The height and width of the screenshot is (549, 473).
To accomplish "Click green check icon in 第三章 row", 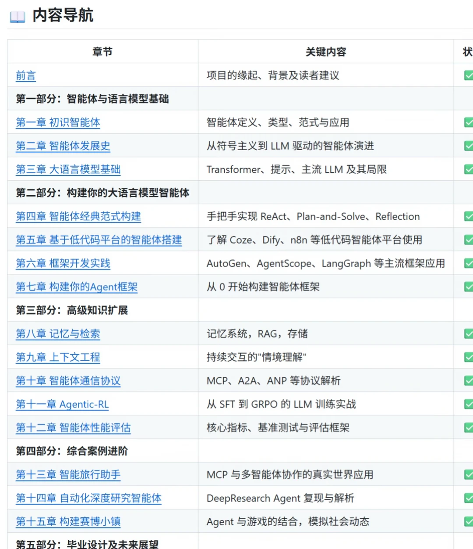I will [x=469, y=169].
